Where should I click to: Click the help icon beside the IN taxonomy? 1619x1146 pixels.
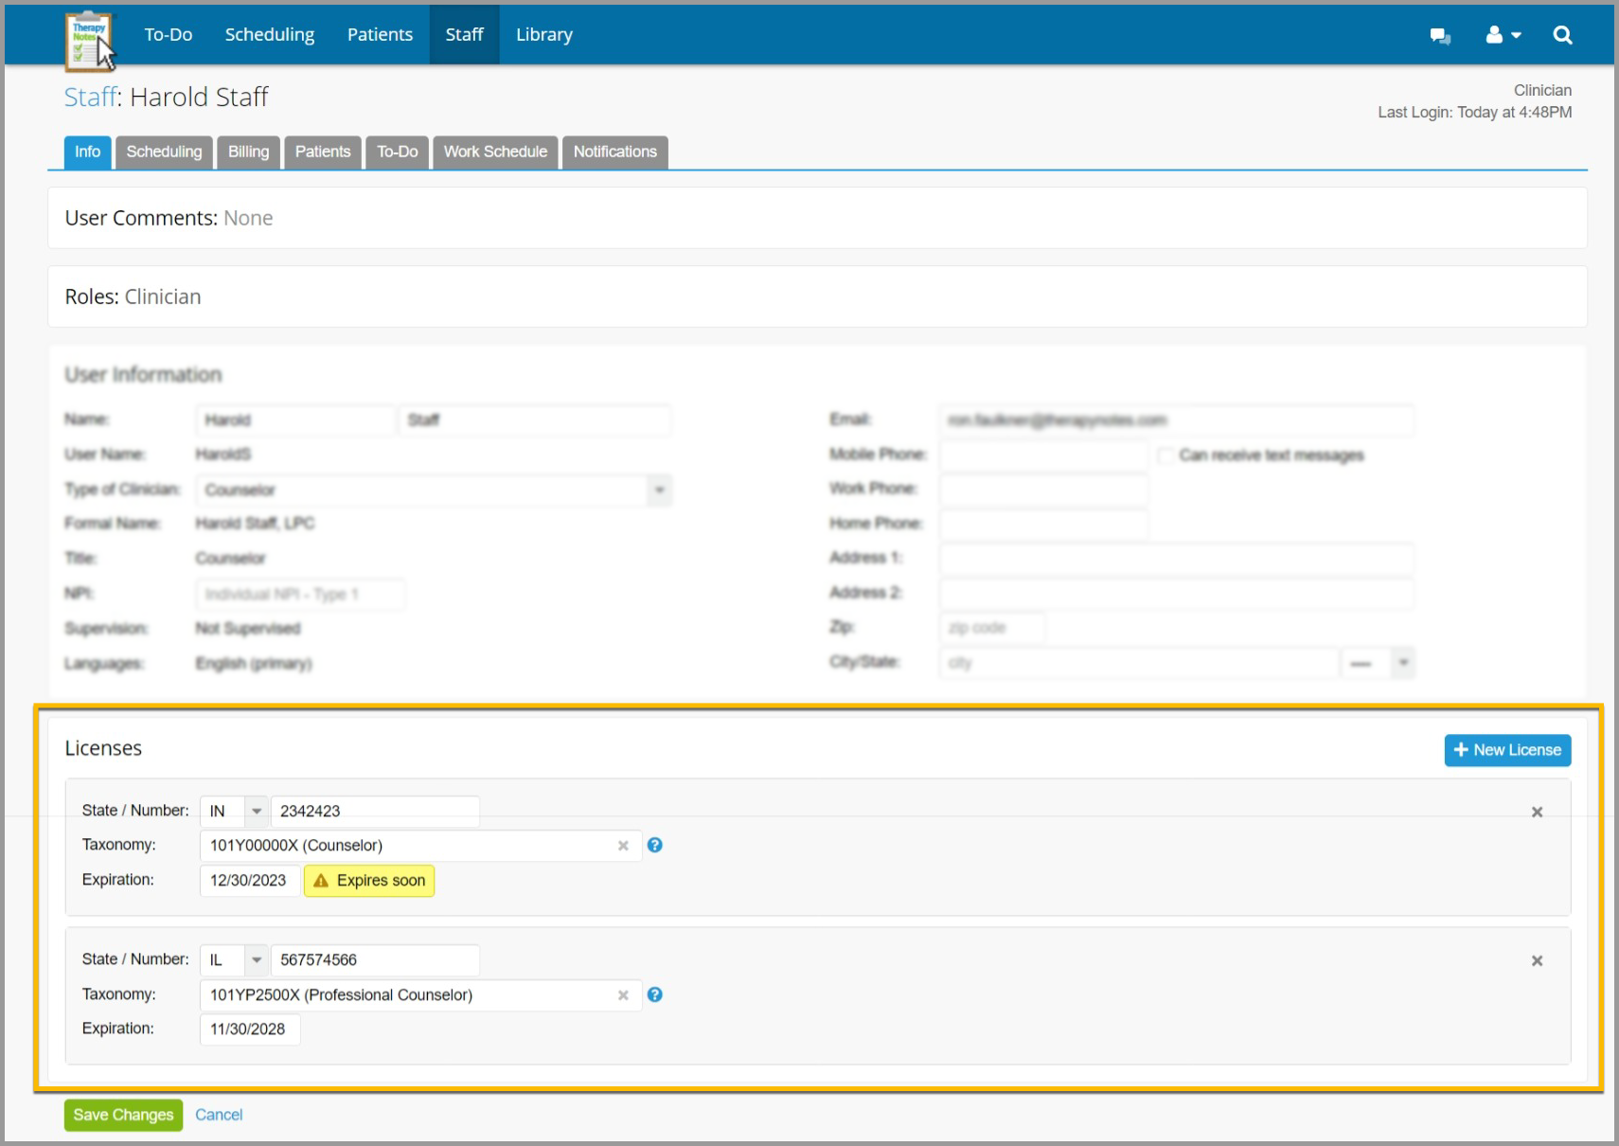pos(654,845)
